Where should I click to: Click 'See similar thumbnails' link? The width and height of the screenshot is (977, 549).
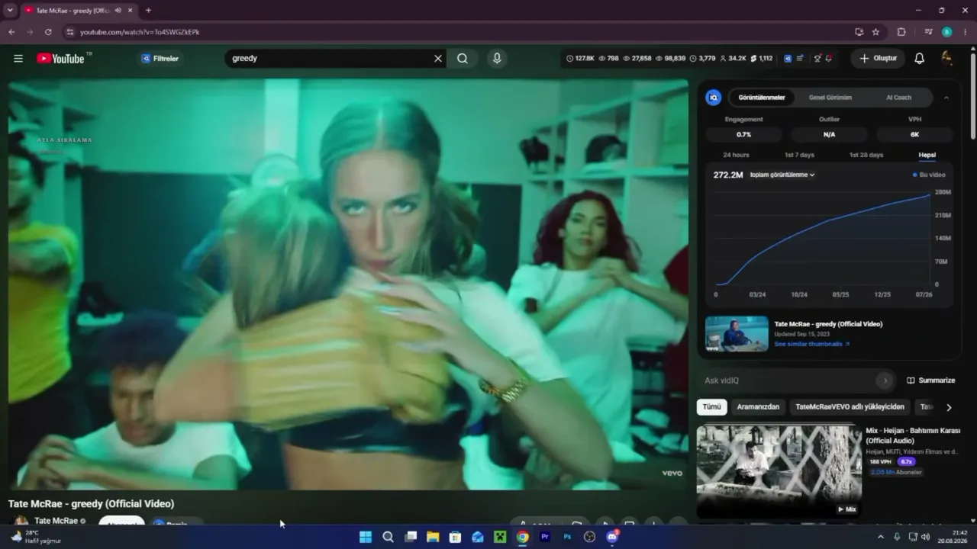pos(811,344)
